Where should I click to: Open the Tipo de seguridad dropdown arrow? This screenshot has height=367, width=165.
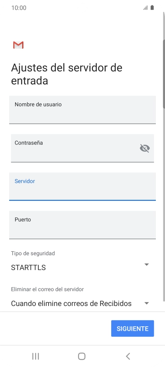click(x=147, y=264)
